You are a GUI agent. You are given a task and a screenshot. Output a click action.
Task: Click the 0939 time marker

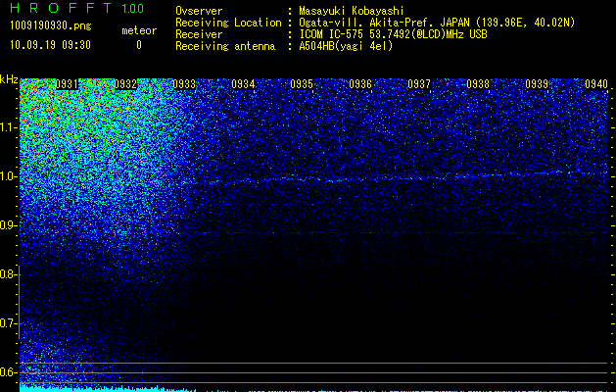coord(537,84)
